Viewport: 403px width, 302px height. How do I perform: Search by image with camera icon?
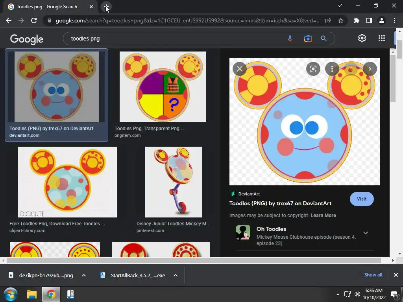tap(308, 39)
